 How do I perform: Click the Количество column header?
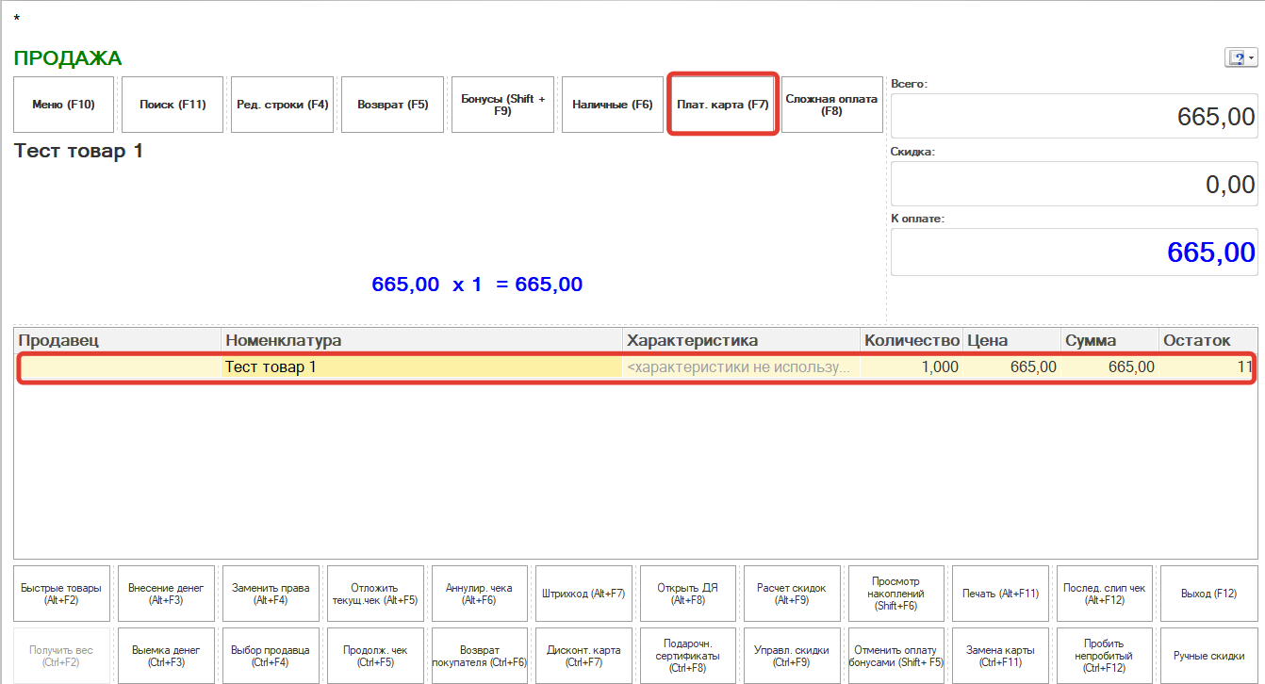(910, 340)
